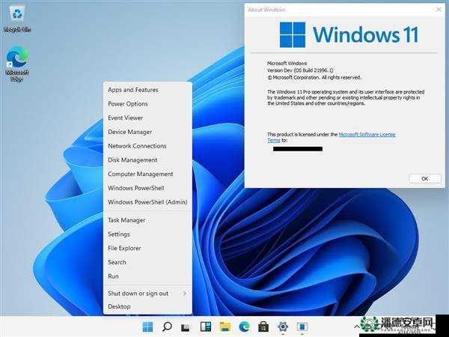This screenshot has height=337, width=449.
Task: Open Task View on taskbar
Action: 186,327
